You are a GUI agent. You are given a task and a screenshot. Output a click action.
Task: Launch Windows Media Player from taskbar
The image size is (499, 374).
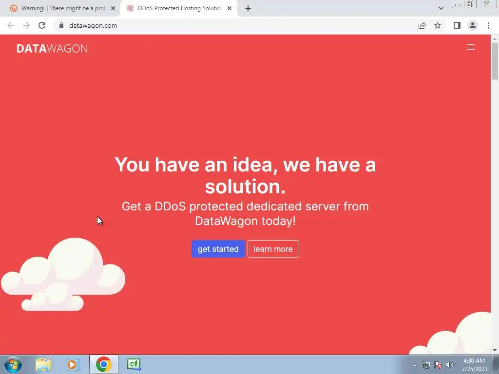[x=73, y=365]
